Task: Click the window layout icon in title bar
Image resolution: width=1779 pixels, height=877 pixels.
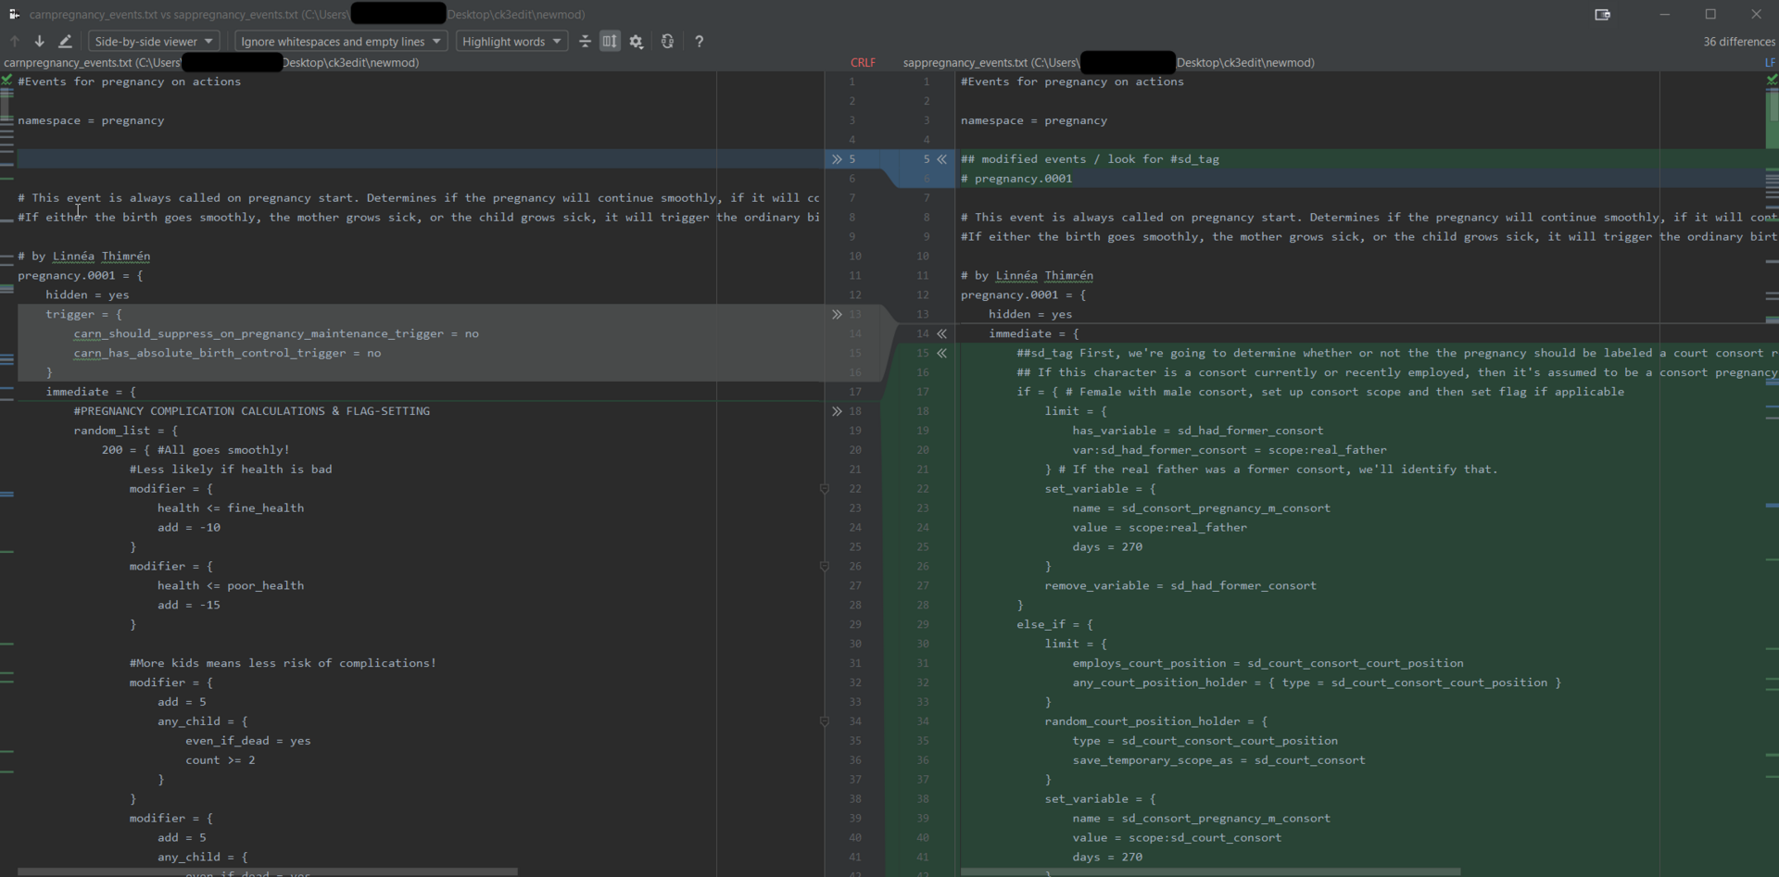Action: click(1602, 14)
